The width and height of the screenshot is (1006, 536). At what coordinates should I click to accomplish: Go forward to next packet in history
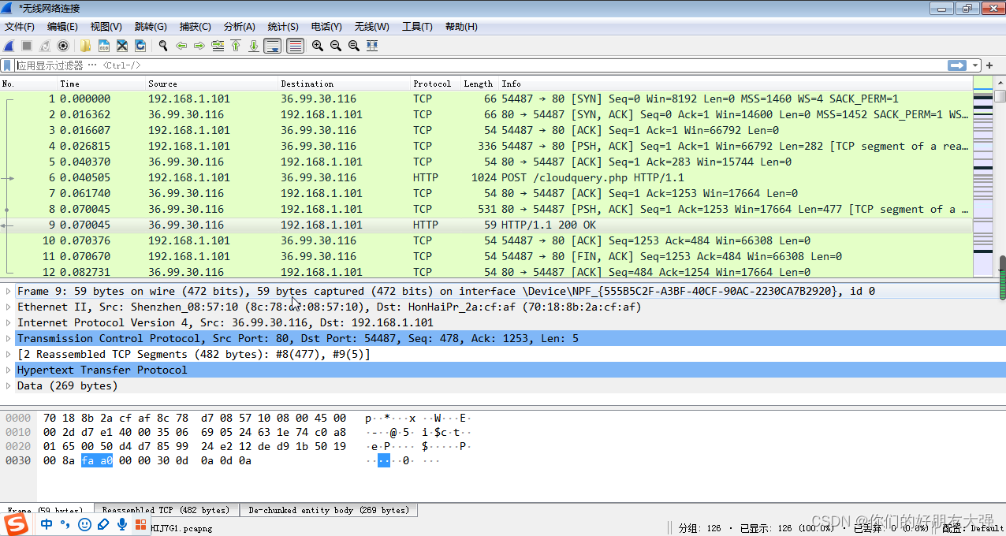[199, 46]
